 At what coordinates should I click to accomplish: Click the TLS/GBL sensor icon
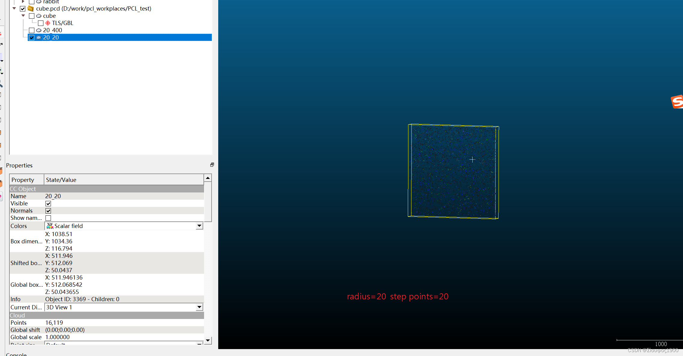tap(48, 23)
